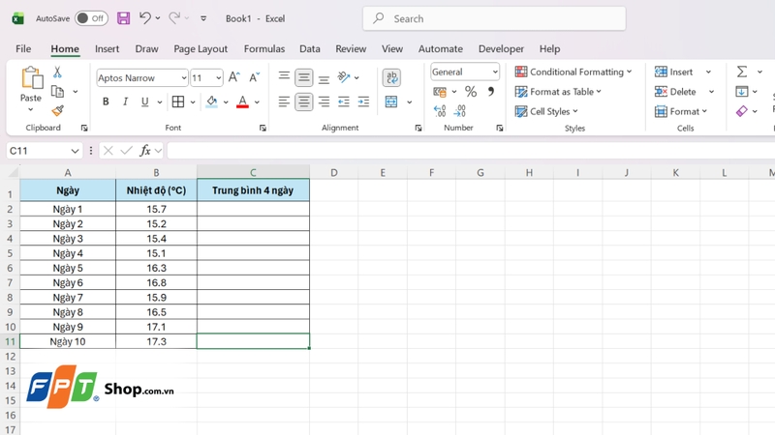775x435 pixels.
Task: Switch to the Page Layout tab
Action: coord(201,48)
